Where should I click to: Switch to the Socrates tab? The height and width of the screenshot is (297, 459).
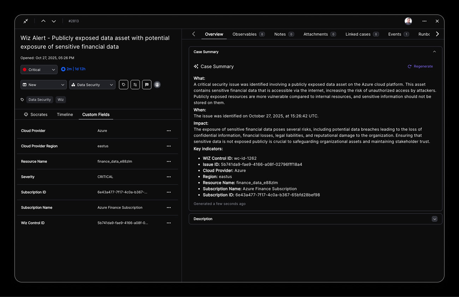click(36, 115)
